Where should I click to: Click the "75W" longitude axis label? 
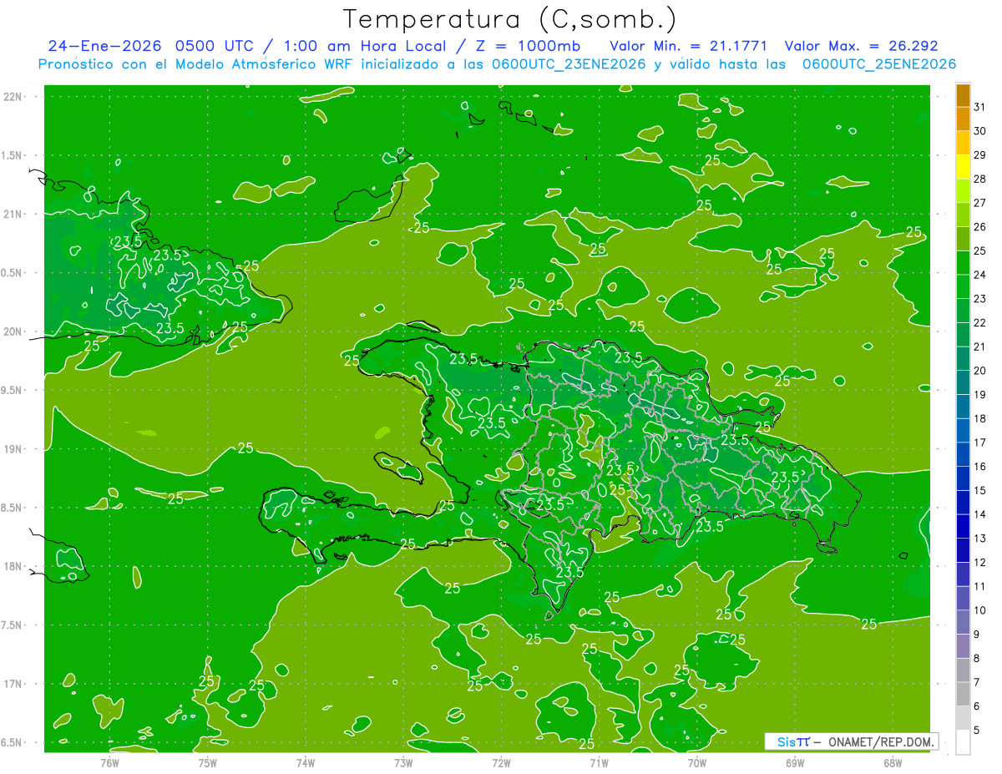tap(208, 763)
